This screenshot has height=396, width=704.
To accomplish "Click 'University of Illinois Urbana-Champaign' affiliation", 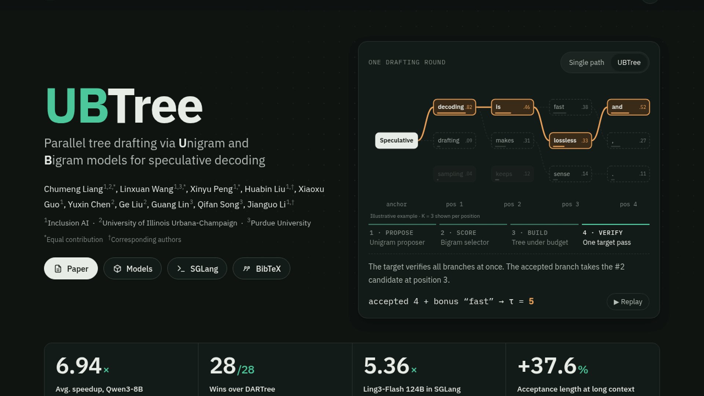I will click(170, 223).
